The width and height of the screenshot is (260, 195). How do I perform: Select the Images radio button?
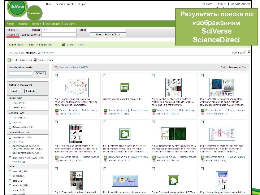(x=18, y=35)
